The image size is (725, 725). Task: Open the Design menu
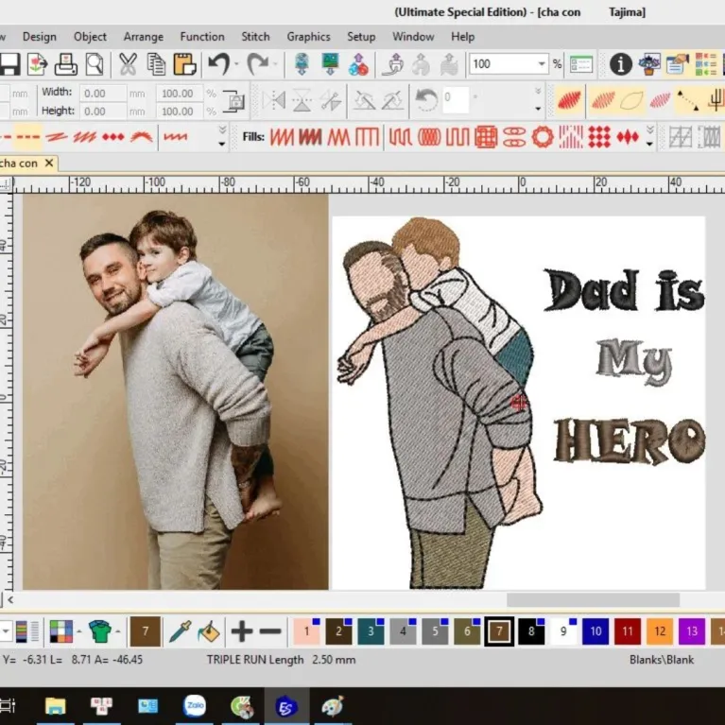pos(40,37)
